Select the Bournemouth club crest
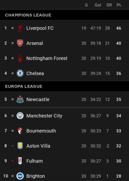 20,131
